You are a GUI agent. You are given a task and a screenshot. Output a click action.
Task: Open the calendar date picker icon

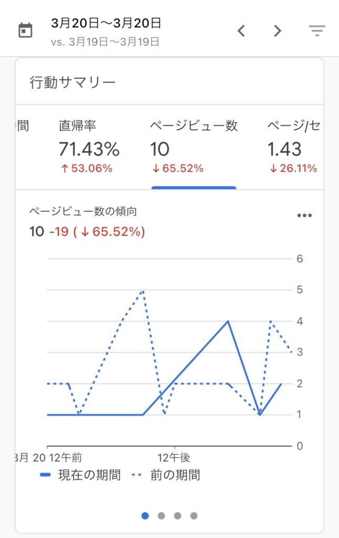(x=25, y=30)
